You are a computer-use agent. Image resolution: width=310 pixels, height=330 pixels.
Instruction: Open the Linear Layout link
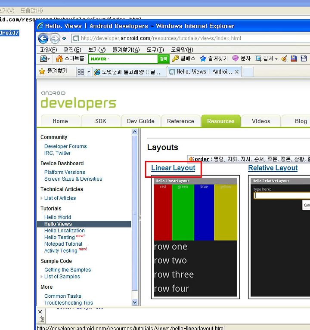pyautogui.click(x=173, y=168)
